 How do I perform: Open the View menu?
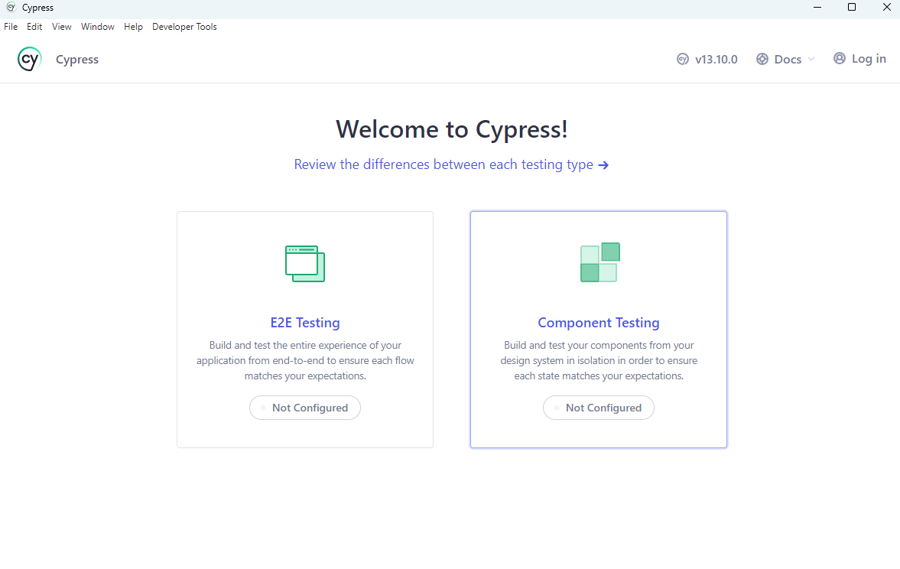click(x=61, y=26)
